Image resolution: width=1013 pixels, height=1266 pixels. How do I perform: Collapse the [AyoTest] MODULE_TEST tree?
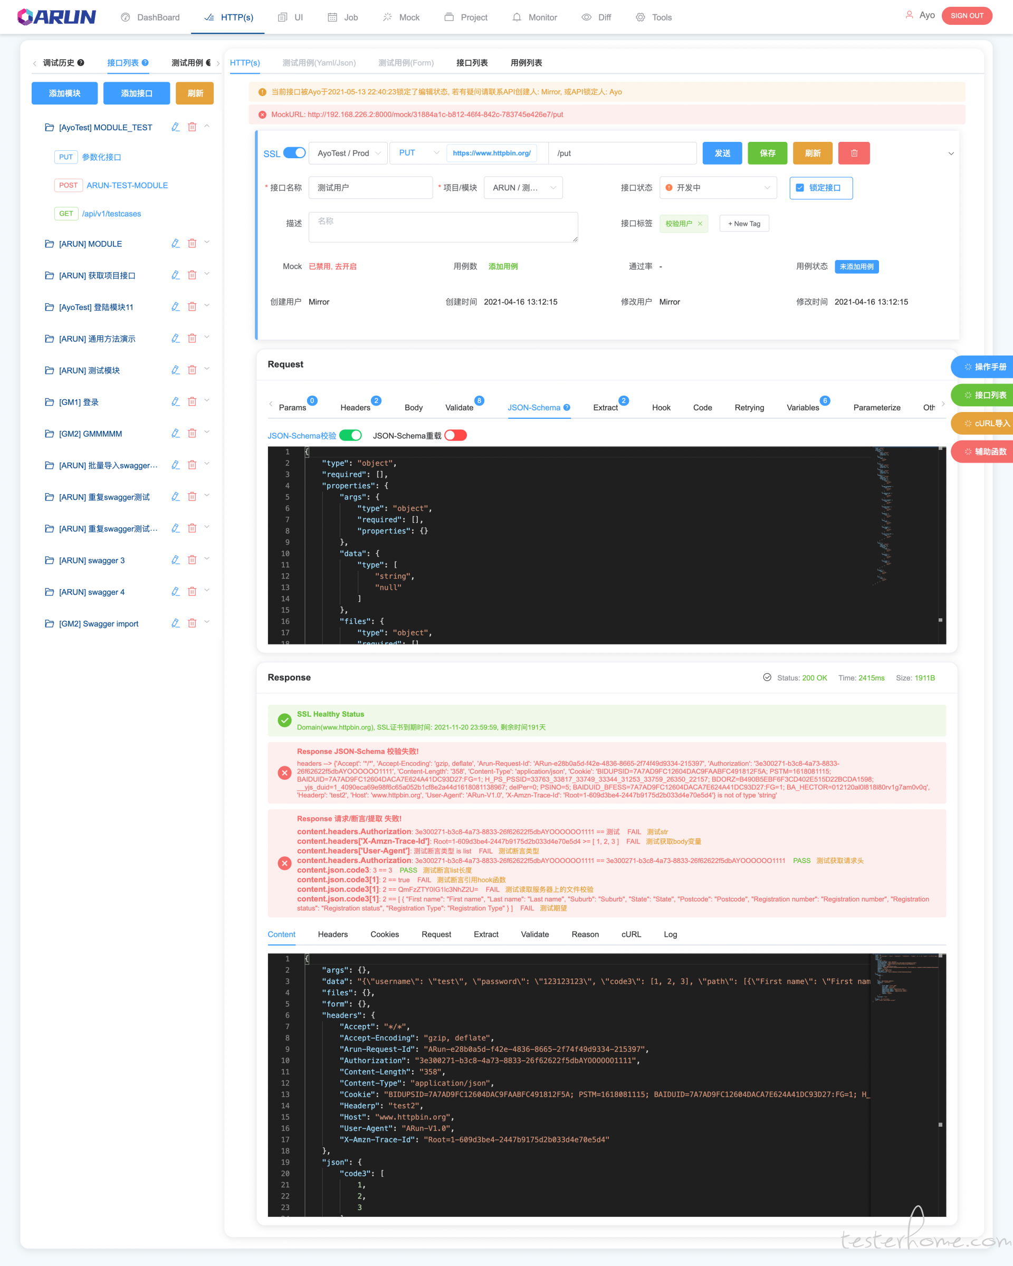[x=207, y=126]
